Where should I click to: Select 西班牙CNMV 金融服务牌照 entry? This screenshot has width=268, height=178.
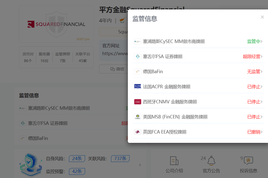[x=199, y=102]
